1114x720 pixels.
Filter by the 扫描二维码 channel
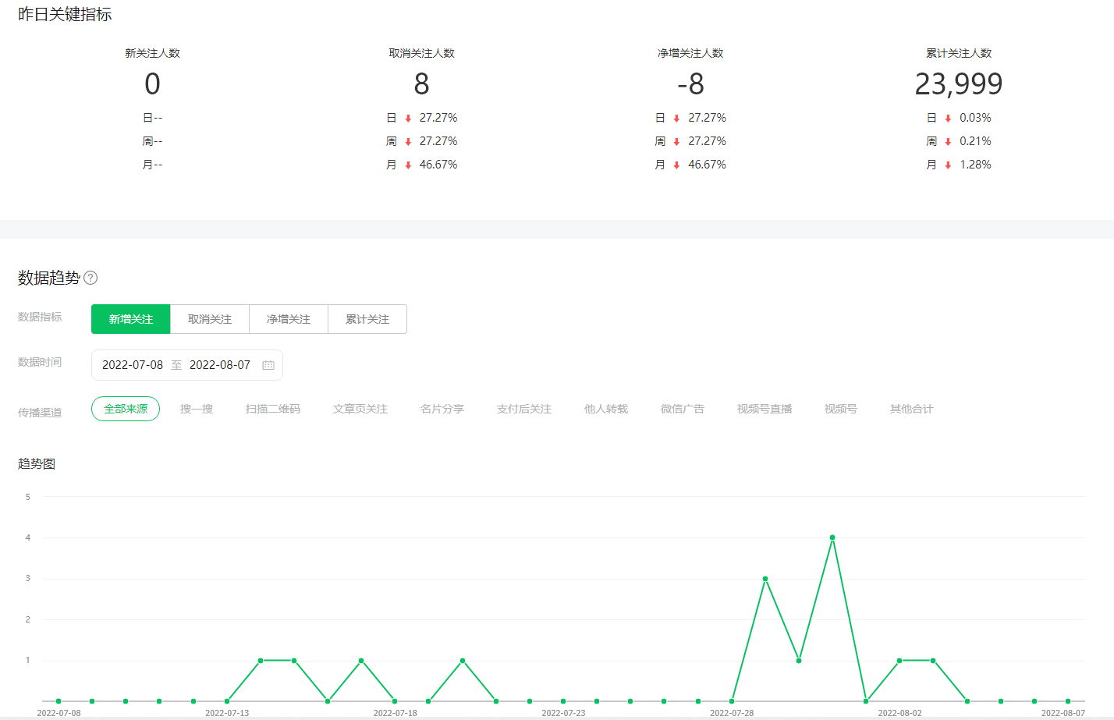click(x=273, y=409)
